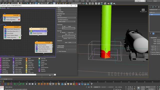The height and width of the screenshot is (90, 160).
Task: Open the Test Type dropdown
Action: 67,18
